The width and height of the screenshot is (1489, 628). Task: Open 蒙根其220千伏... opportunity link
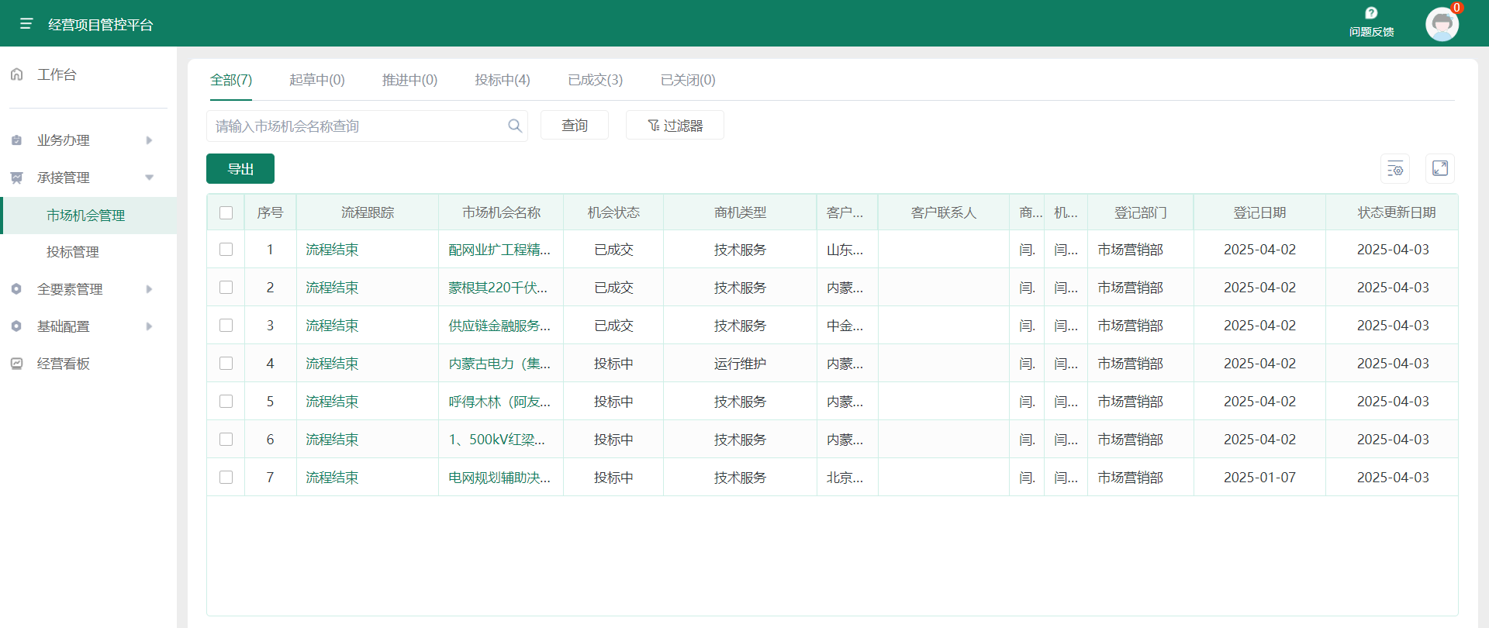click(x=498, y=288)
